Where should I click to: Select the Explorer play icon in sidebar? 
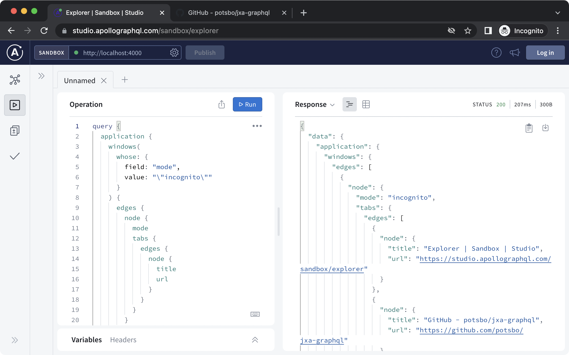pos(15,105)
